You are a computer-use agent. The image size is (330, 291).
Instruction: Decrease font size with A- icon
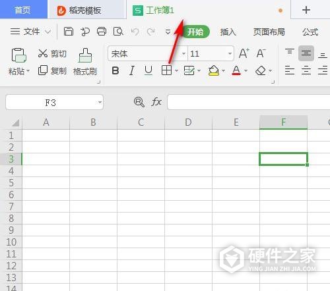pos(261,53)
